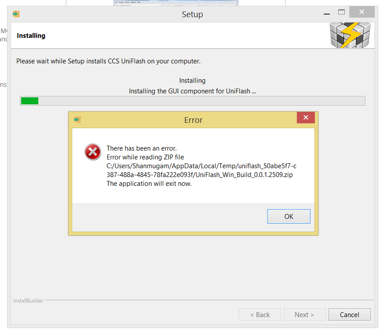Click the 'Please wait while Setup installs' message

pyautogui.click(x=108, y=61)
